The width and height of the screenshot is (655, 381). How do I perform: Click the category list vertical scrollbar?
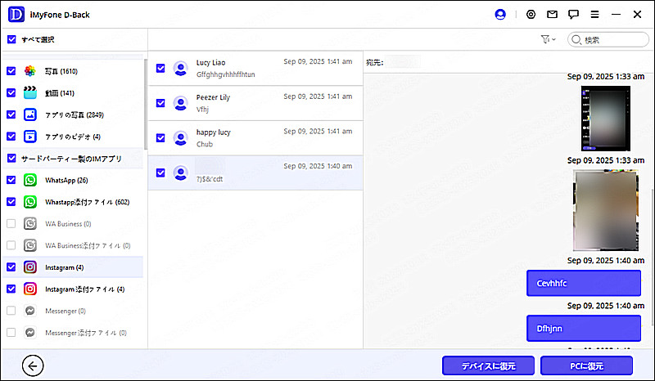[145, 102]
